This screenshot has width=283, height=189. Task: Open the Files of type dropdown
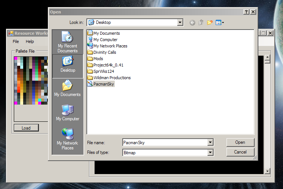tap(210, 152)
